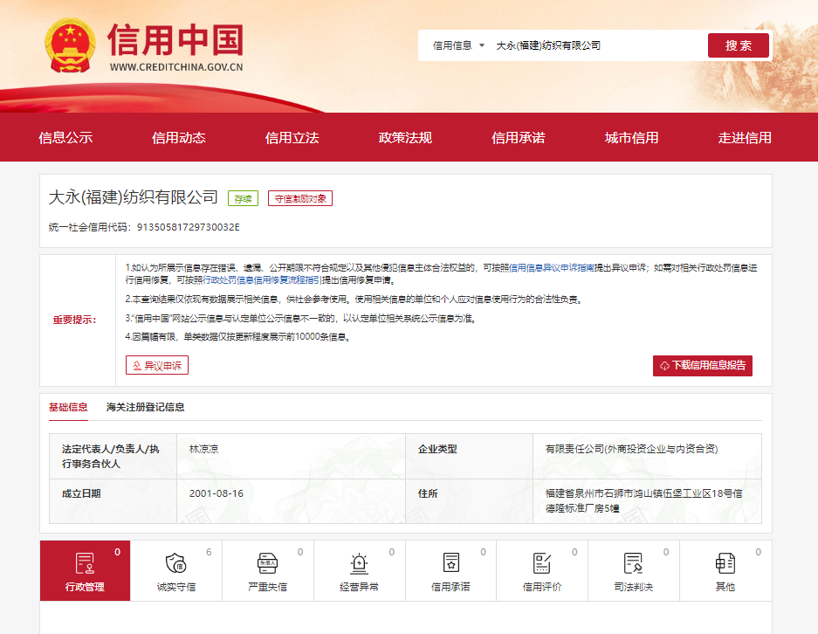Screen dimensions: 818x634
Task: Click the 异议申诉 button
Action: [x=157, y=365]
